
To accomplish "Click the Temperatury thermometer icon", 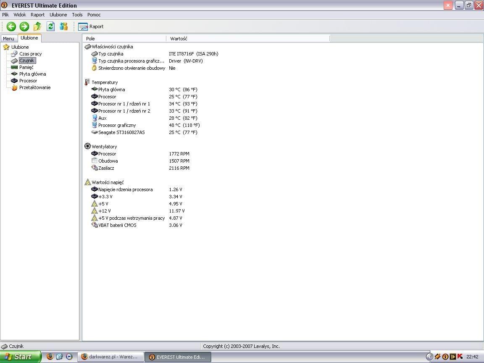I will pyautogui.click(x=87, y=82).
